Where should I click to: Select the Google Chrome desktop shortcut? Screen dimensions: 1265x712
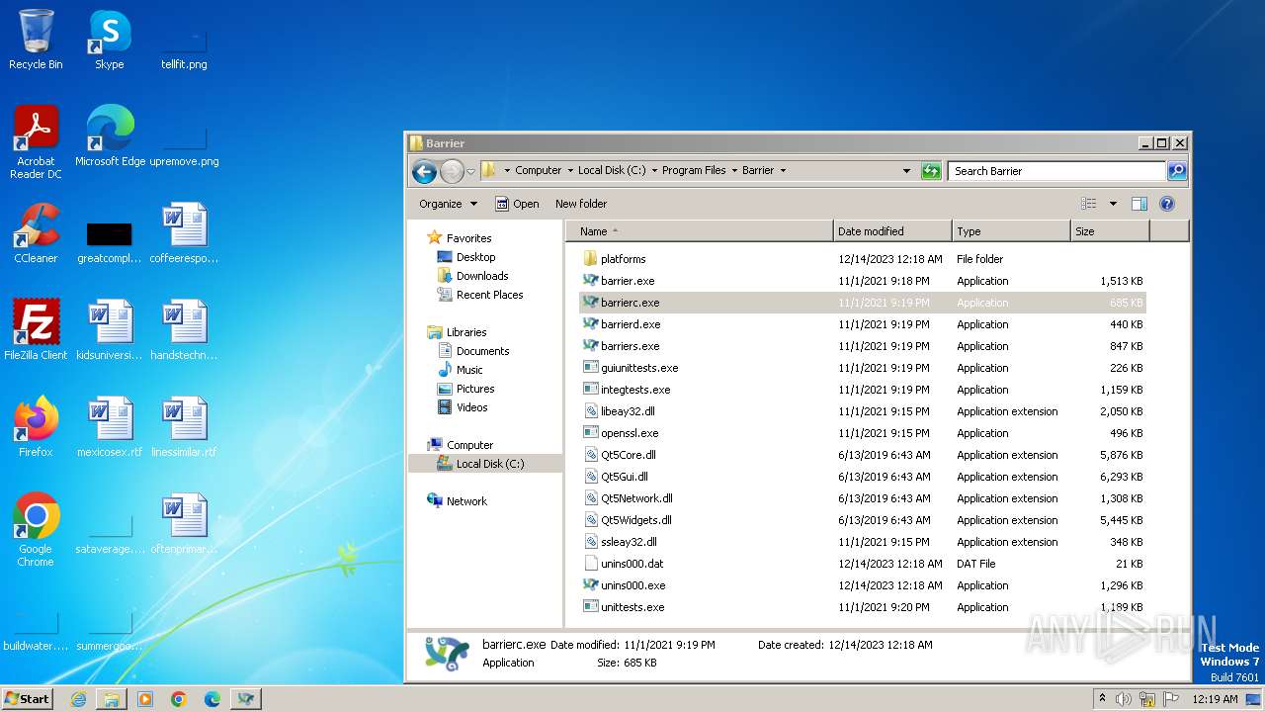tap(36, 530)
